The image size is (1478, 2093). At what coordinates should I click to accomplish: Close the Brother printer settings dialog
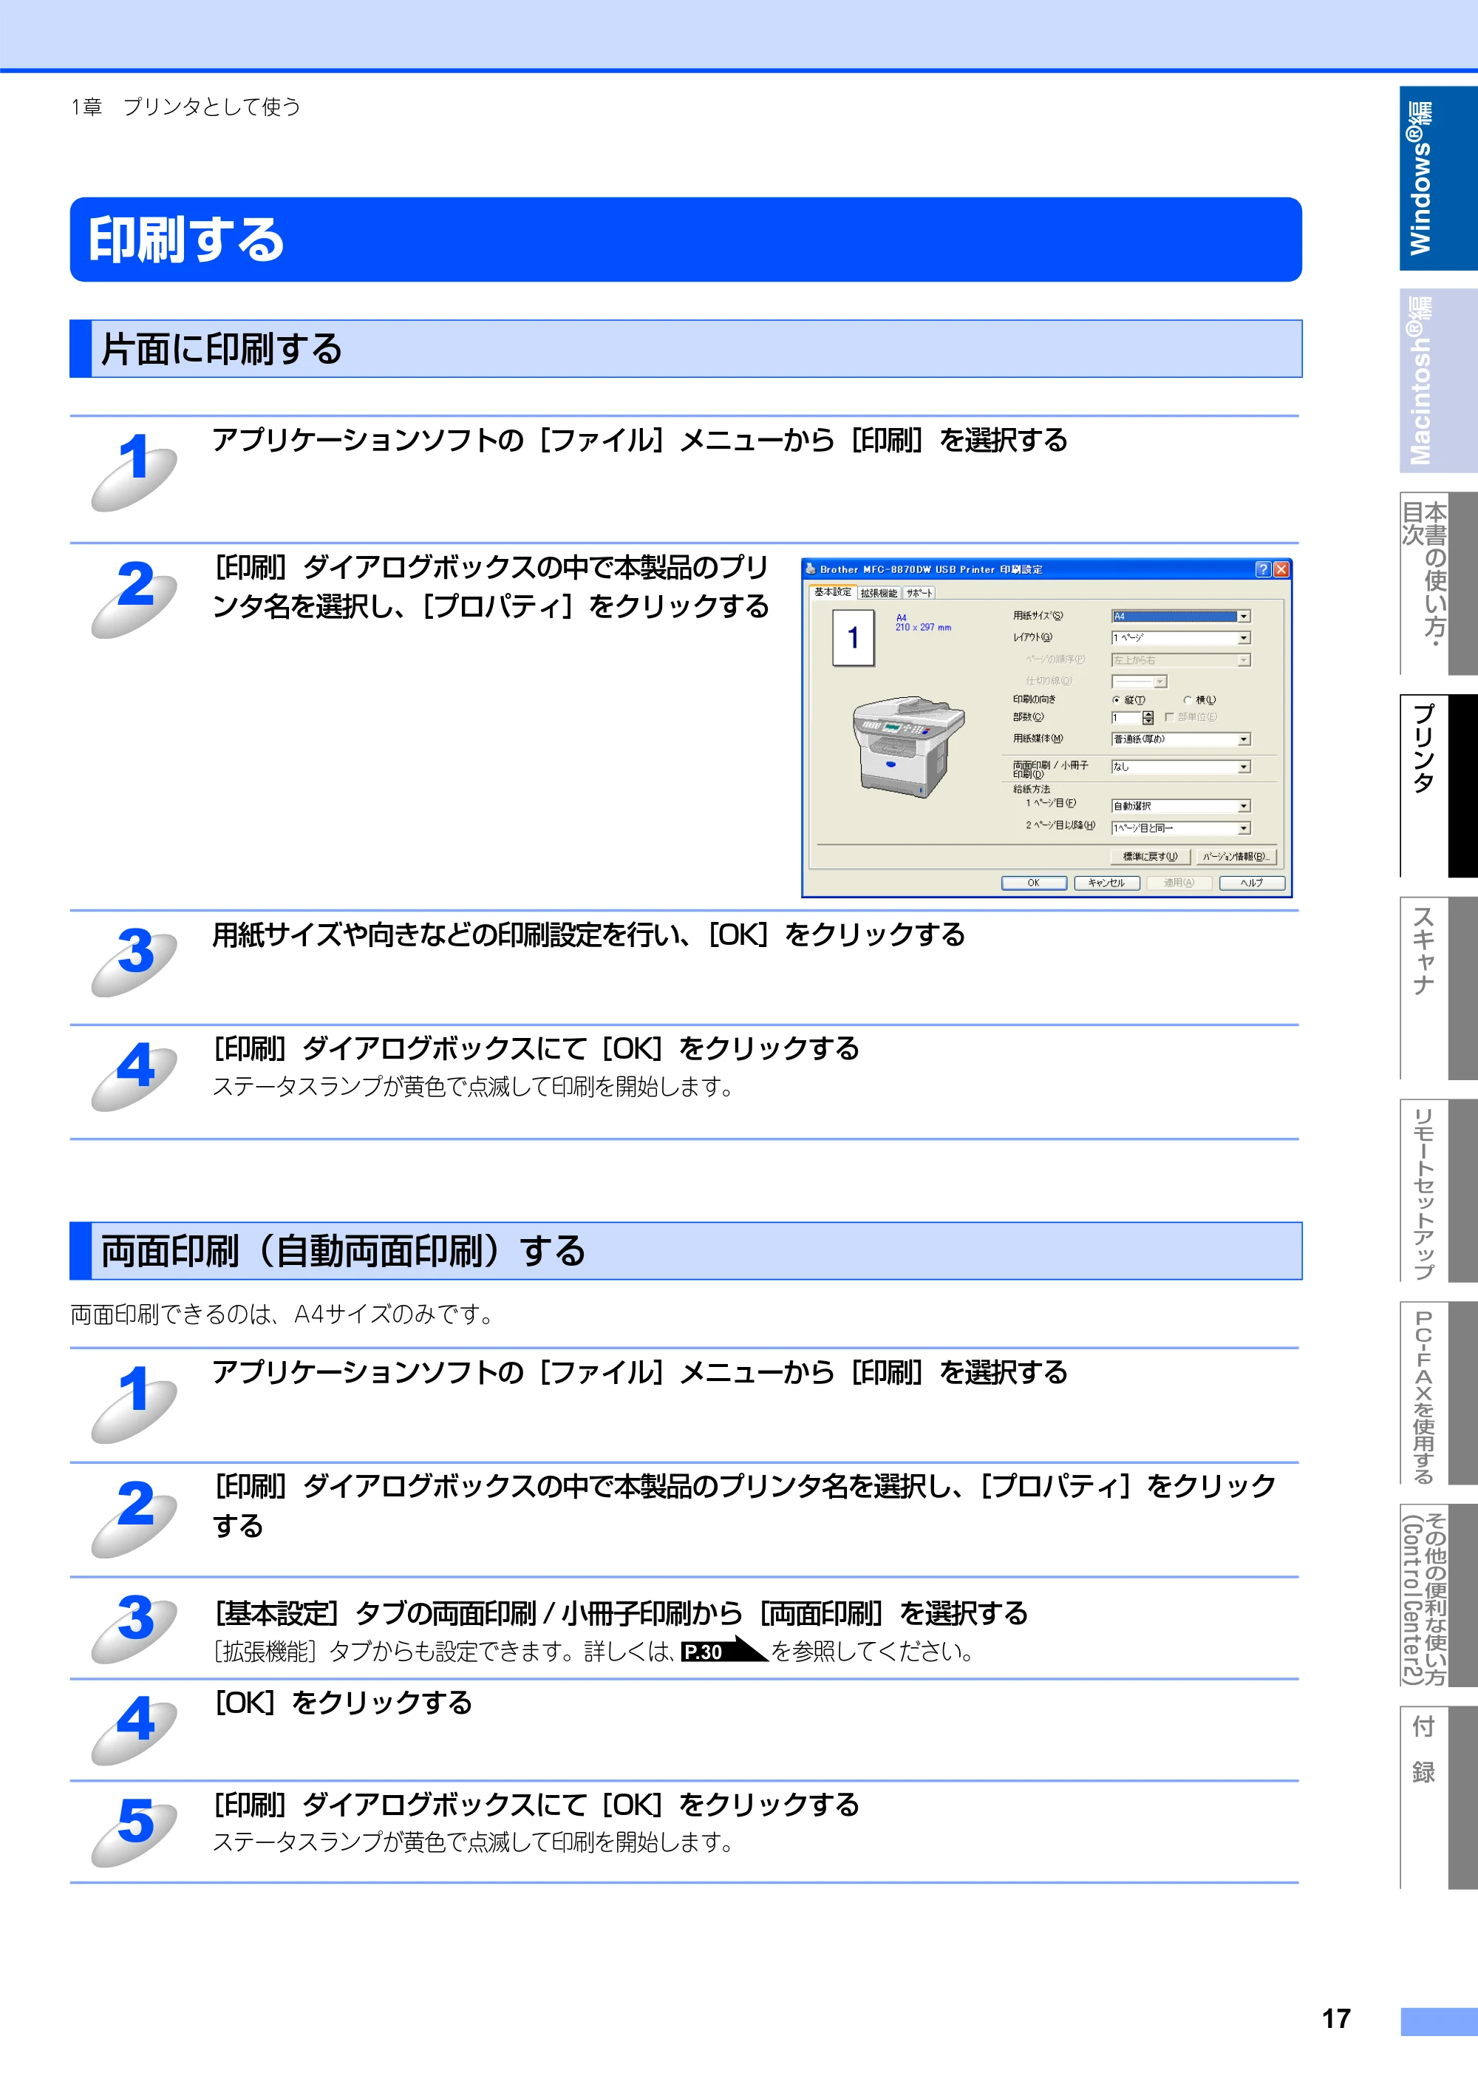tap(1281, 570)
